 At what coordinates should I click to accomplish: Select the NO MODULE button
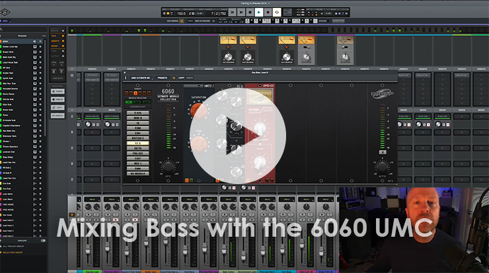point(137,173)
